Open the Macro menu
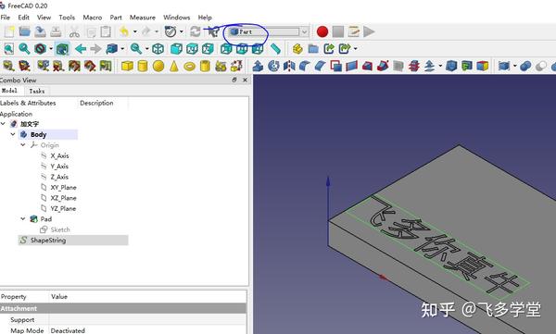This screenshot has width=556, height=334. click(92, 18)
